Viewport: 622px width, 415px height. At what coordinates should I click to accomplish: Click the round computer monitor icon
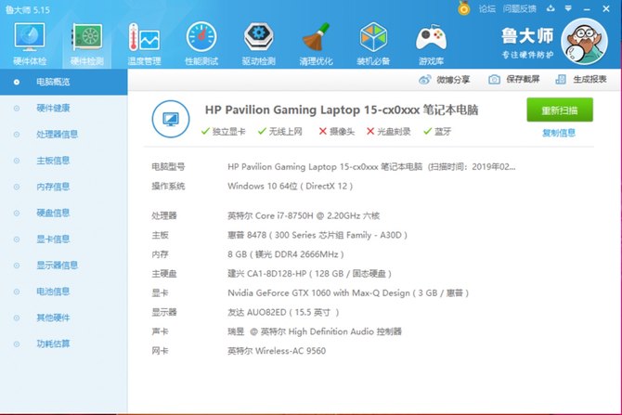click(x=171, y=119)
